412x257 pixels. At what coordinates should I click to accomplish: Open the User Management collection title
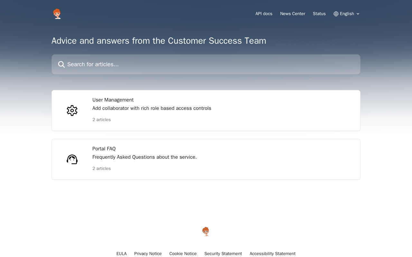113,100
